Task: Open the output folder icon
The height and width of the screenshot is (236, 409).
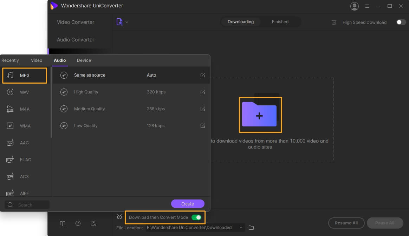Action: pos(251,228)
